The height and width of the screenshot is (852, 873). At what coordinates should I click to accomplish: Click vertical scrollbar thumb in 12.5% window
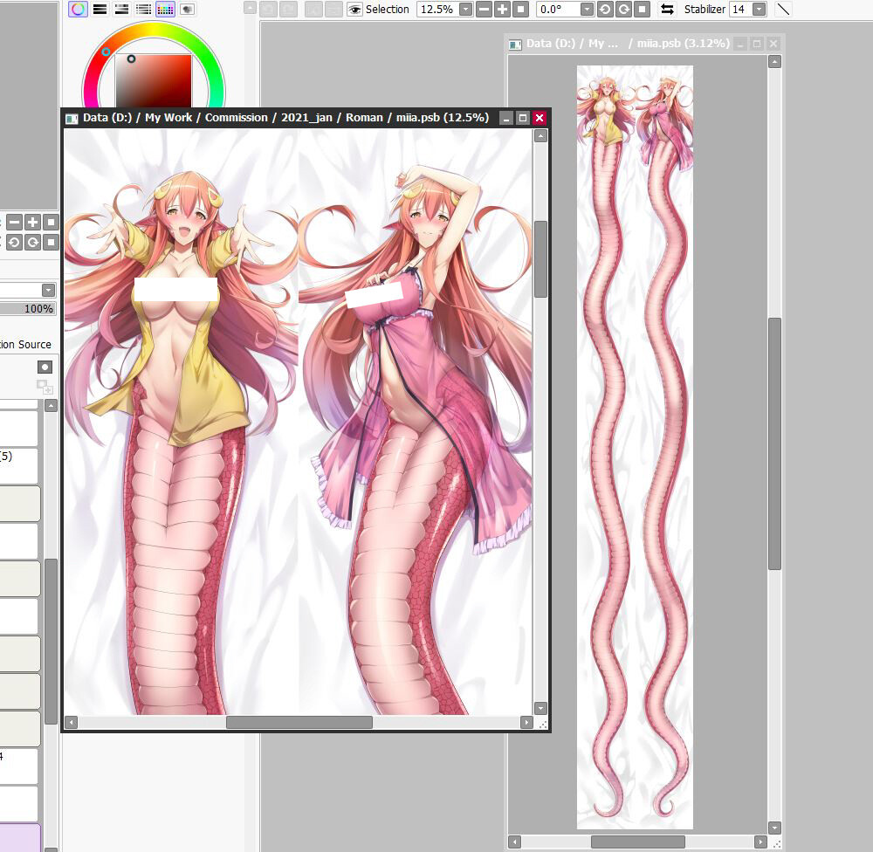(x=540, y=259)
